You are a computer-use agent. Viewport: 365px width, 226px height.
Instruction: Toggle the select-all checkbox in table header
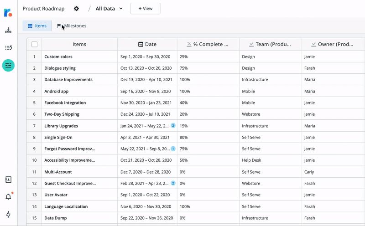click(x=34, y=44)
